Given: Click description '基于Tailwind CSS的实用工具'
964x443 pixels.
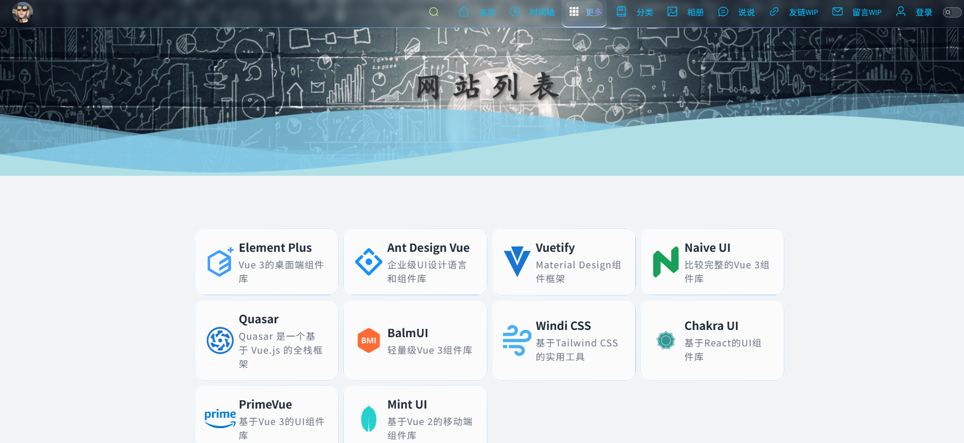Looking at the screenshot, I should 577,349.
